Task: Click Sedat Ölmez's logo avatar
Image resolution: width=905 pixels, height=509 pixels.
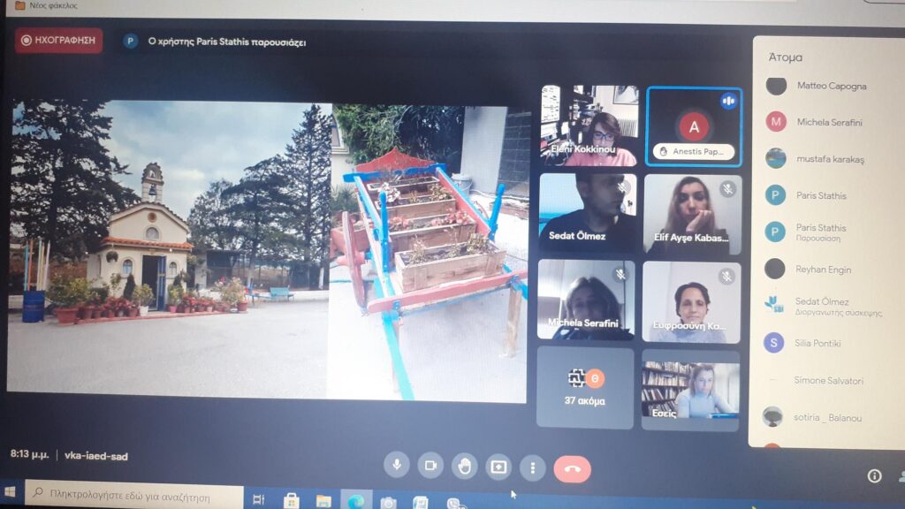Action: click(x=774, y=304)
